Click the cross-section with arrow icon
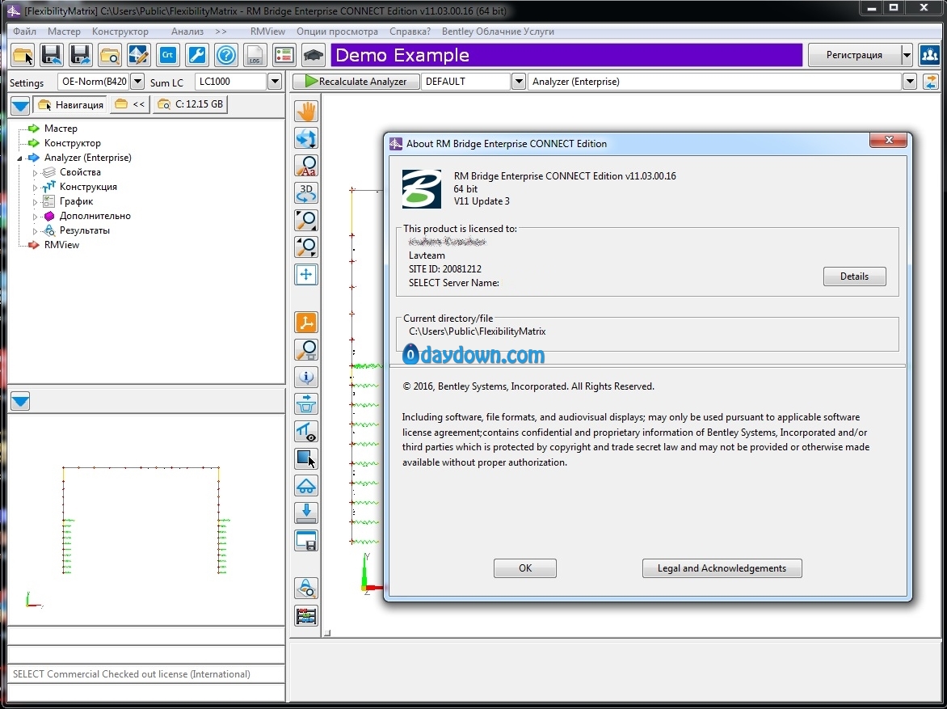This screenshot has width=947, height=709. [306, 404]
